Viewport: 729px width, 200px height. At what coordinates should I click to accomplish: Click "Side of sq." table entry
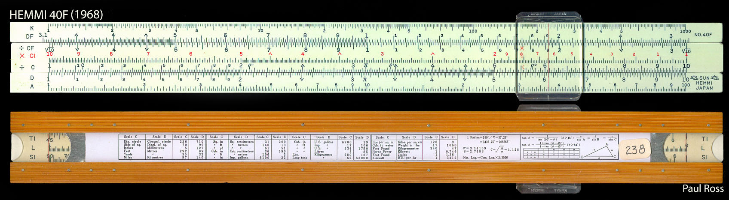coord(132,145)
